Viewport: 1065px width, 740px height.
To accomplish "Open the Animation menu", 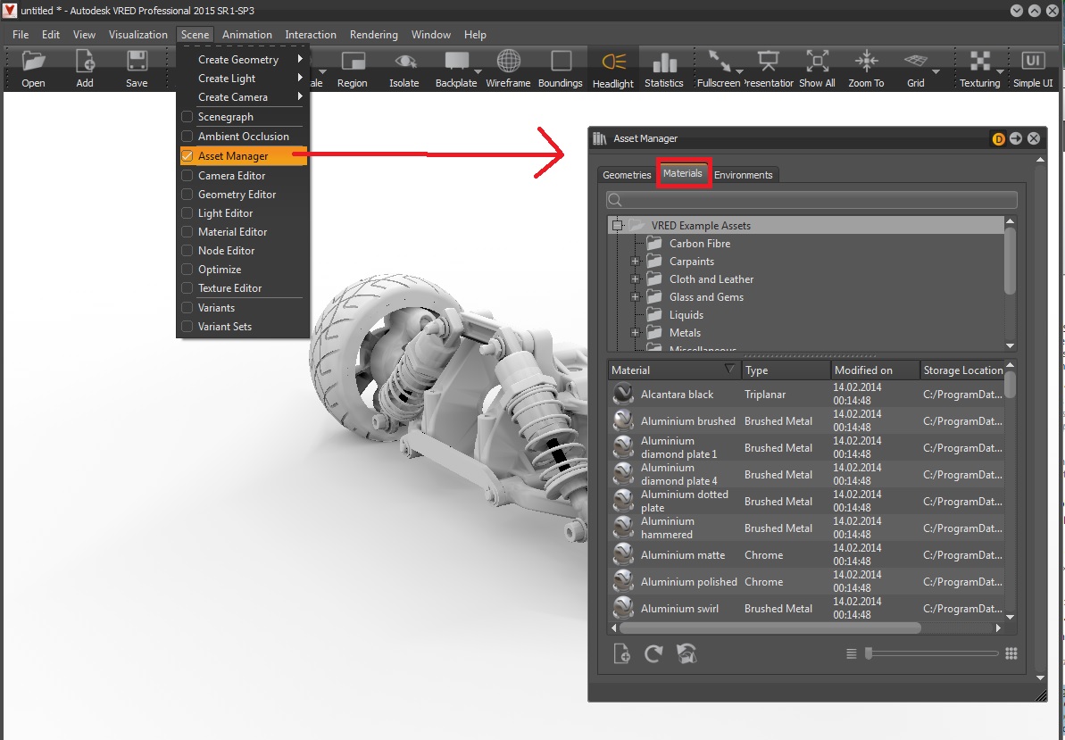I will coord(247,35).
